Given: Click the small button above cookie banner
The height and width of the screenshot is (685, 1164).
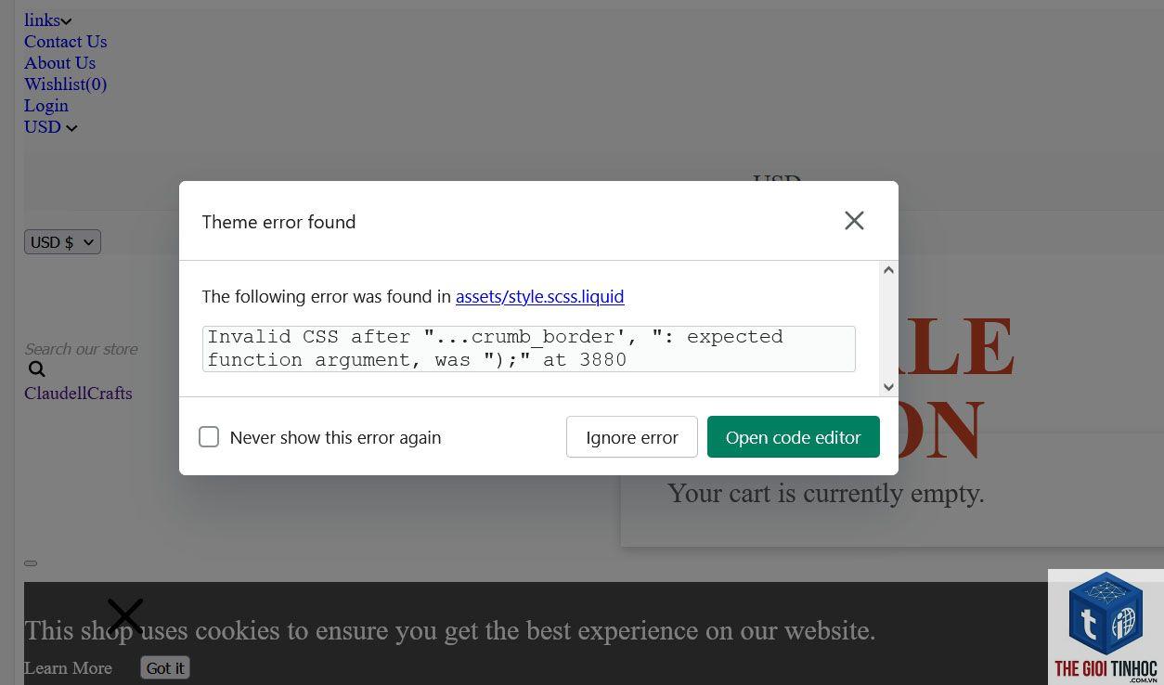Looking at the screenshot, I should [x=31, y=562].
